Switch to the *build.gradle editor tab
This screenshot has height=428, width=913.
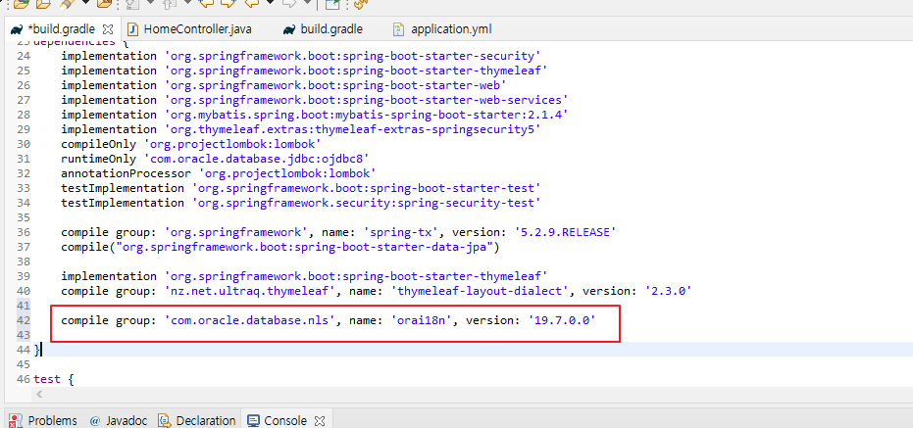pyautogui.click(x=64, y=29)
